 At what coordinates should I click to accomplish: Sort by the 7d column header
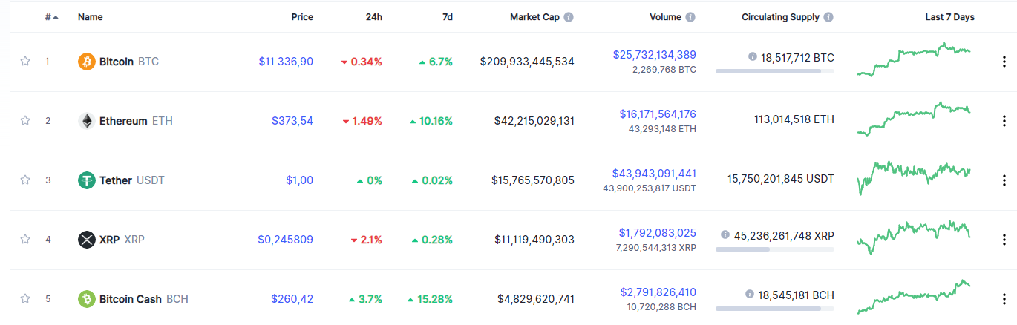pyautogui.click(x=447, y=17)
